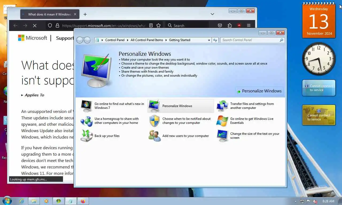The width and height of the screenshot is (342, 205).
Task: Click the homegroup sharing icon
Action: pos(86,121)
